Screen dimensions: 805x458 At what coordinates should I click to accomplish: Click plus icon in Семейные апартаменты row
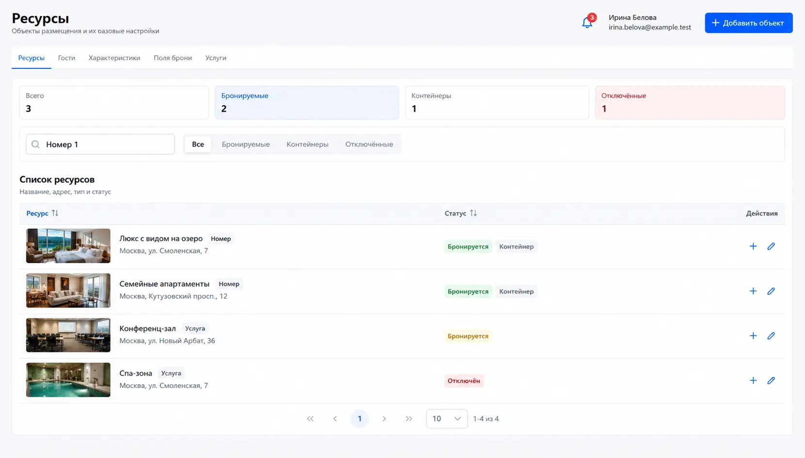tap(753, 291)
